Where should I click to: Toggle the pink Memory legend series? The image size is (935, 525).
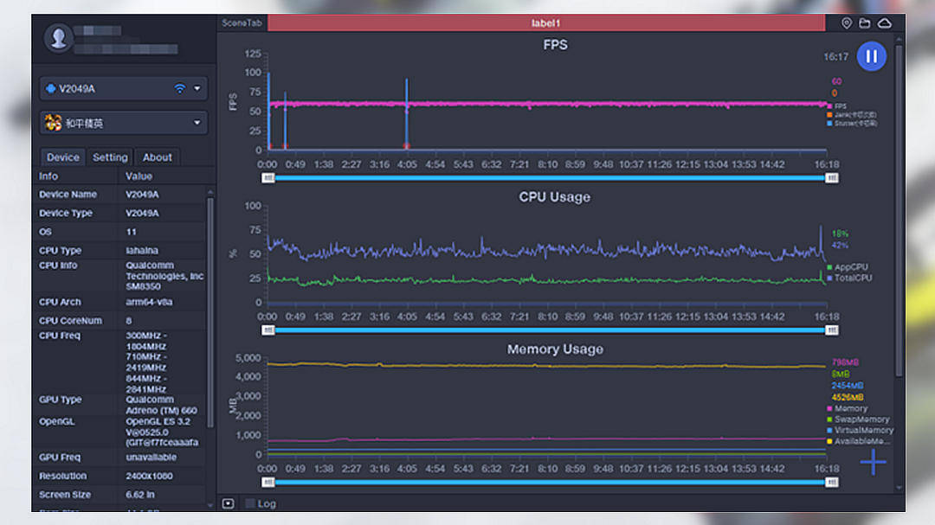click(848, 409)
